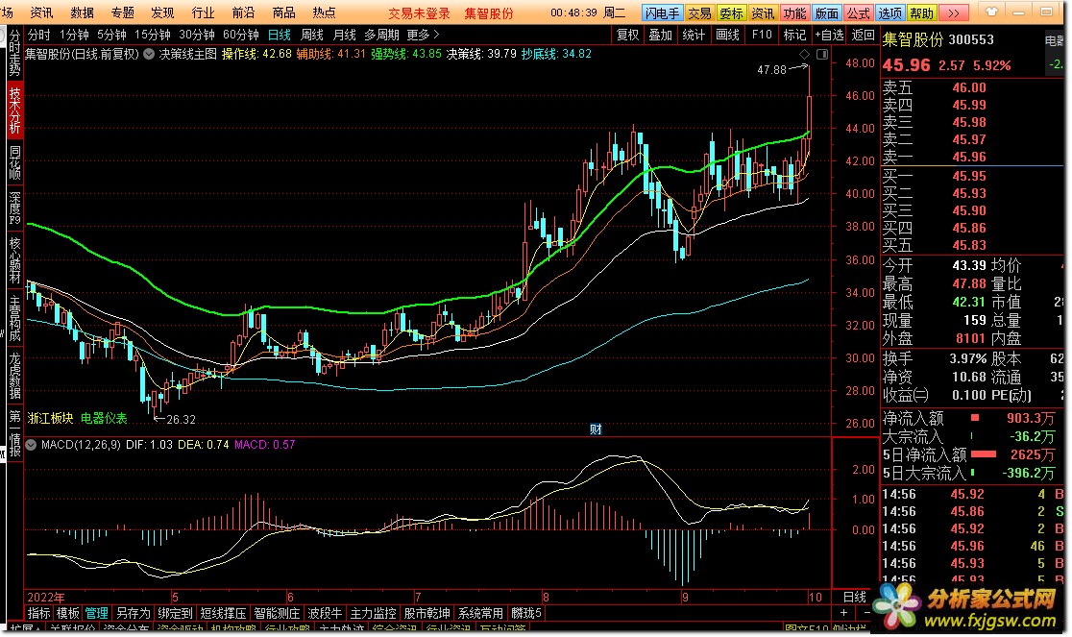1072x637 pixels.
Task: Click the 交易 toolbar button
Action: (698, 13)
